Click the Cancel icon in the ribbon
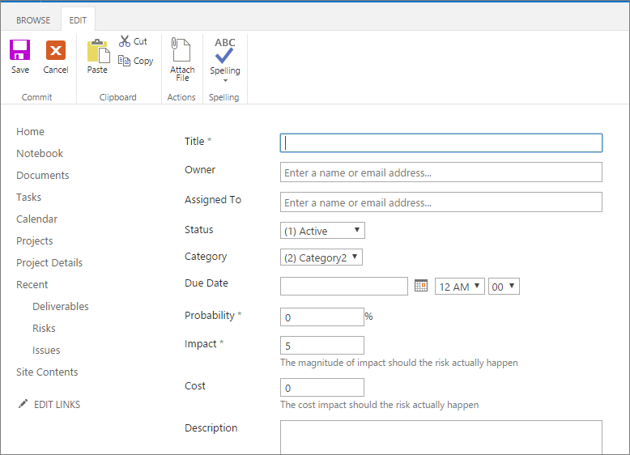This screenshot has height=455, width=630. [55, 50]
